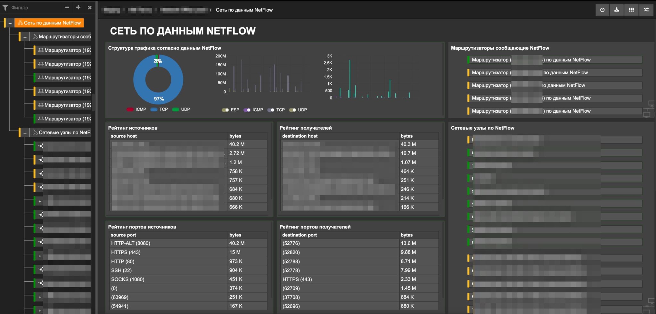656x314 pixels.
Task: Collapse the 'Сетевые узлы по NetFl' branch
Action: pos(25,133)
